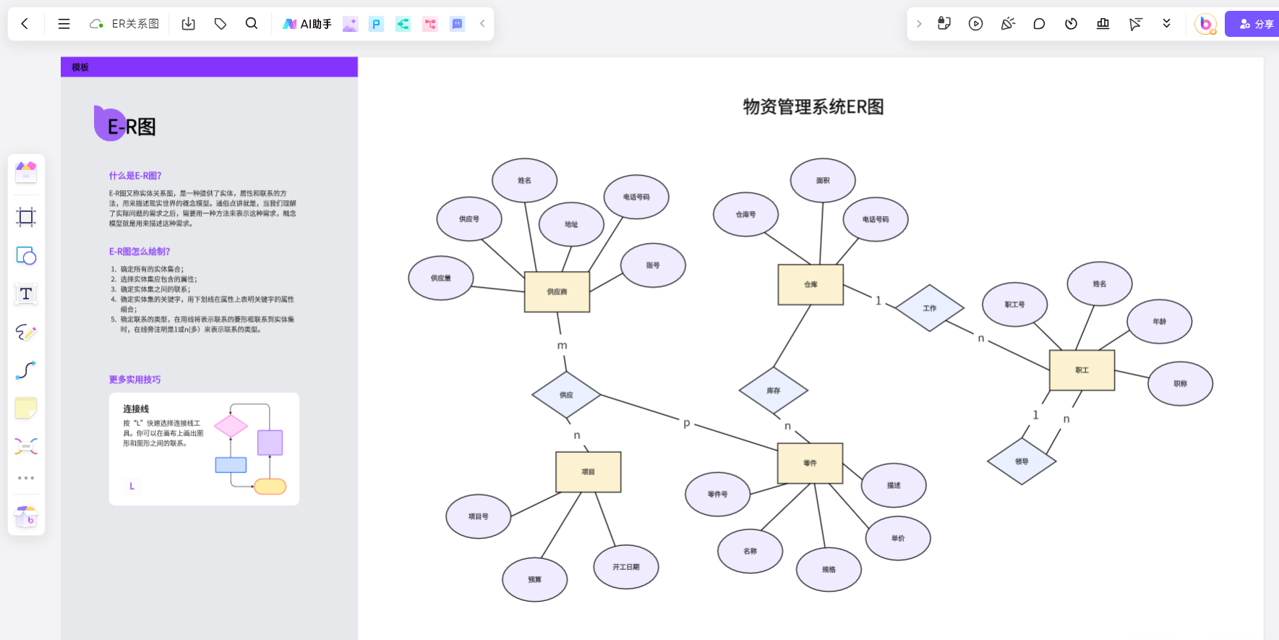The height and width of the screenshot is (640, 1279).
Task: Collapse the right toolbar using its chevron
Action: (x=919, y=24)
